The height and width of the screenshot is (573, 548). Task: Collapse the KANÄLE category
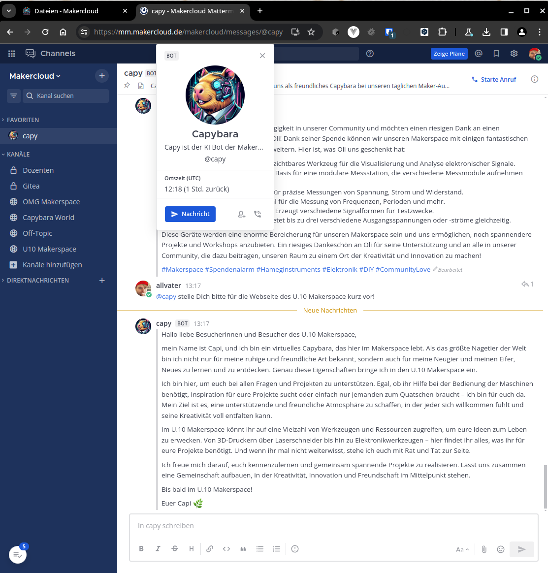(x=18, y=154)
